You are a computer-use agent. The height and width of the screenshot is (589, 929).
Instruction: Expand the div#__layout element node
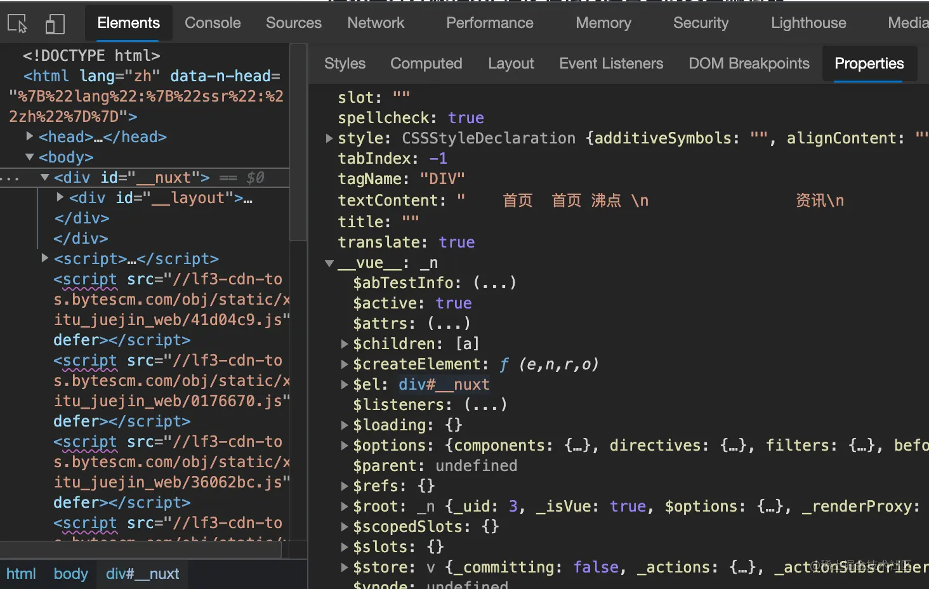coord(60,197)
